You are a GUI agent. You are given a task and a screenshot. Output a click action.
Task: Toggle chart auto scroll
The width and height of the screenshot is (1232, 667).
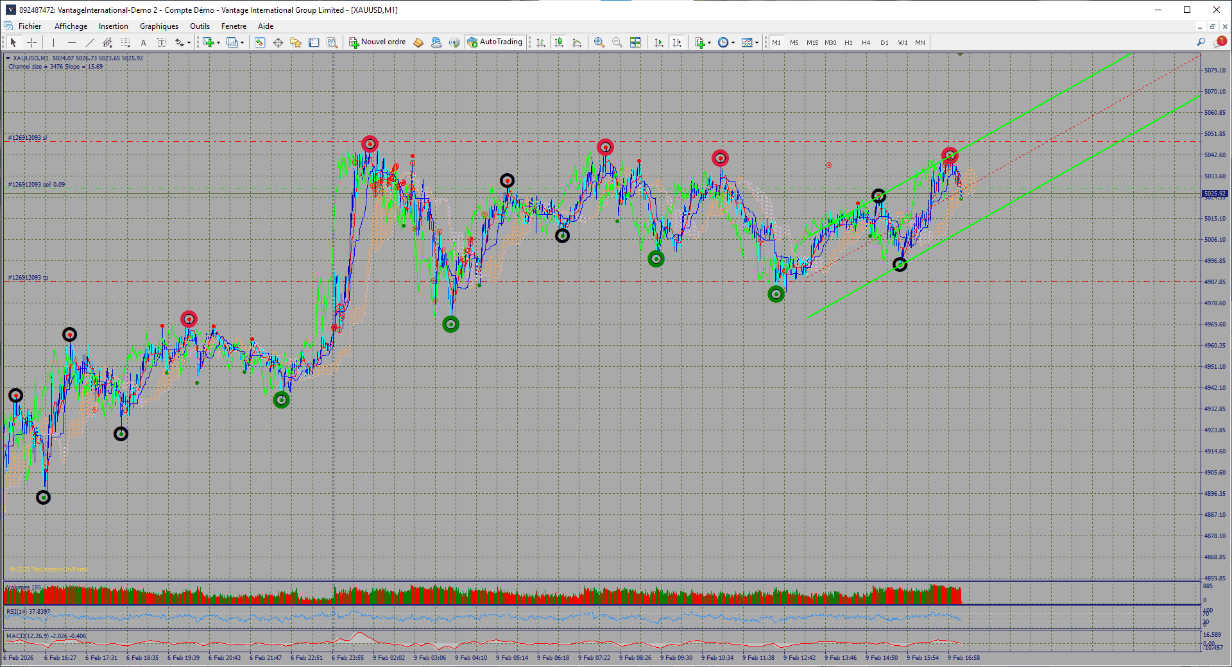(658, 42)
